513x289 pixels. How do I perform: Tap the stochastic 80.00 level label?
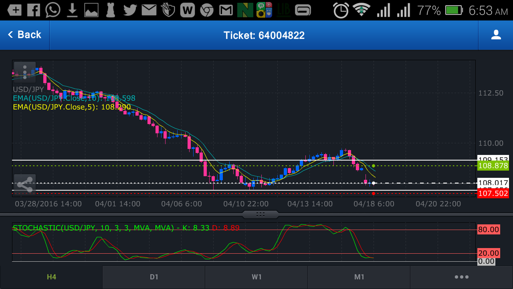pyautogui.click(x=489, y=230)
